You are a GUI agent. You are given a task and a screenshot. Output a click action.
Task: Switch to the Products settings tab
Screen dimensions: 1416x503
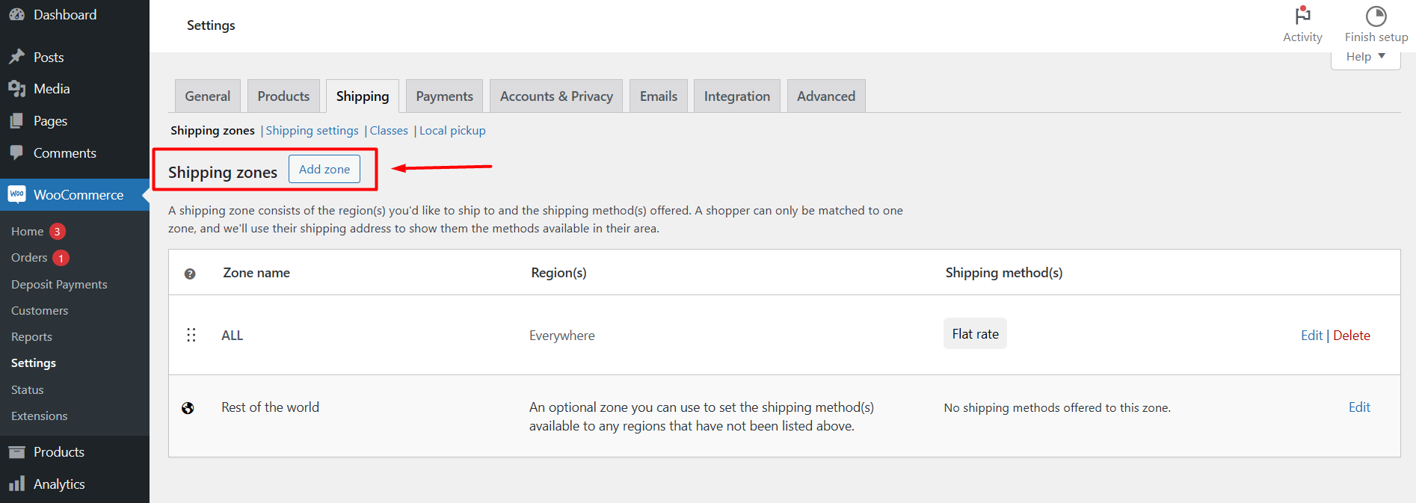point(283,96)
